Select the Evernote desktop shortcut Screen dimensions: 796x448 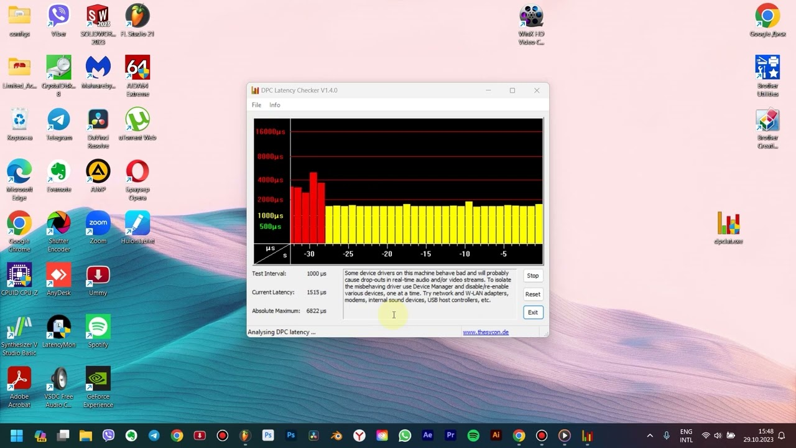coord(58,175)
